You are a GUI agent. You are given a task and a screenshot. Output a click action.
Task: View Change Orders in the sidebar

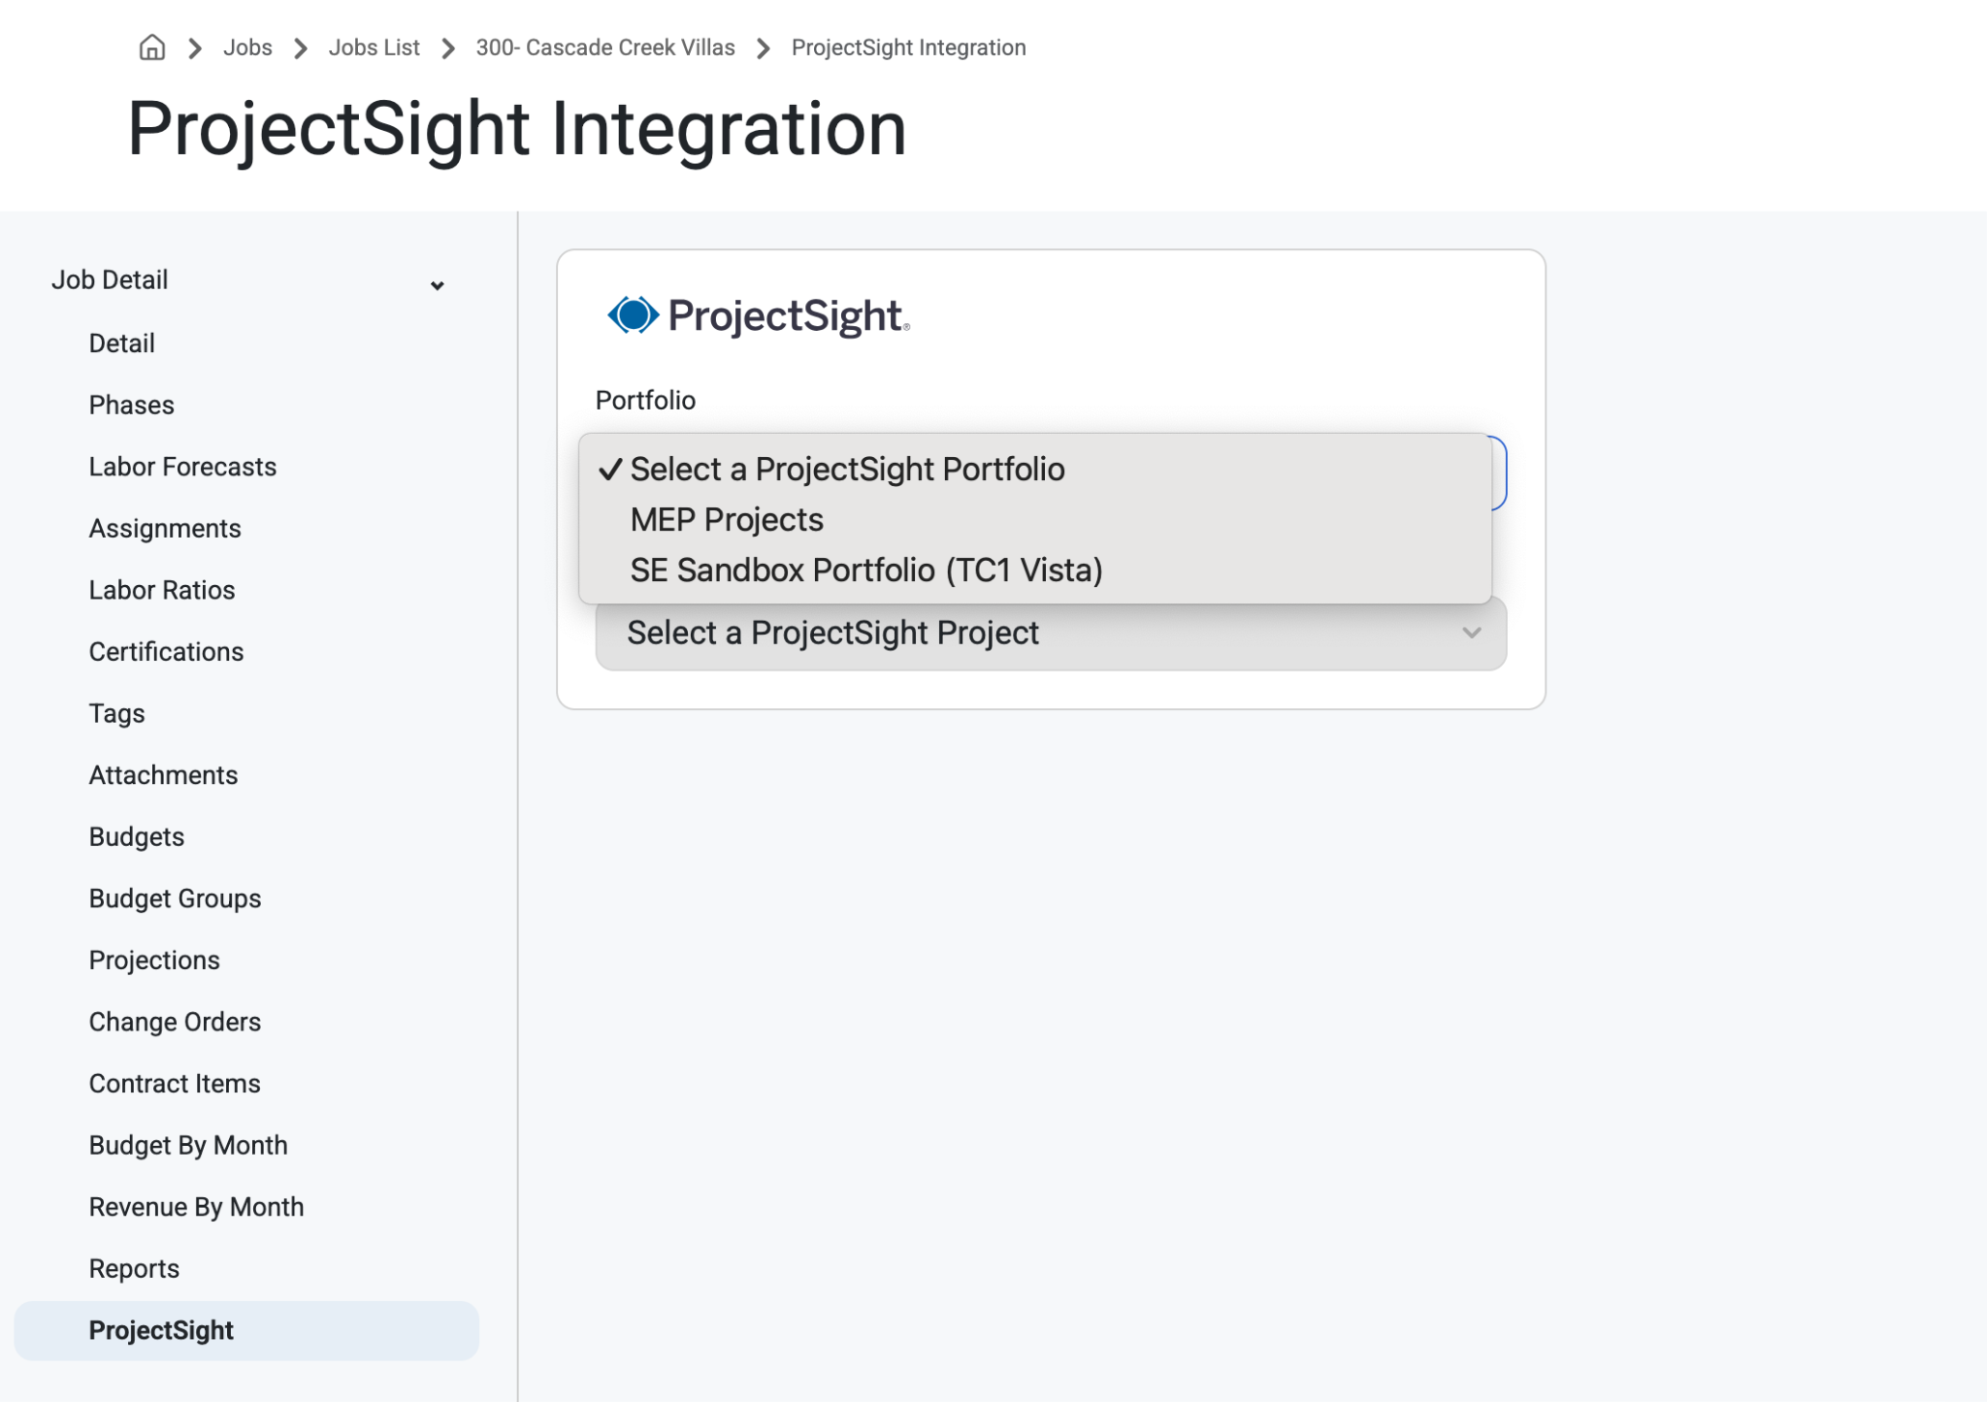coord(175,1023)
